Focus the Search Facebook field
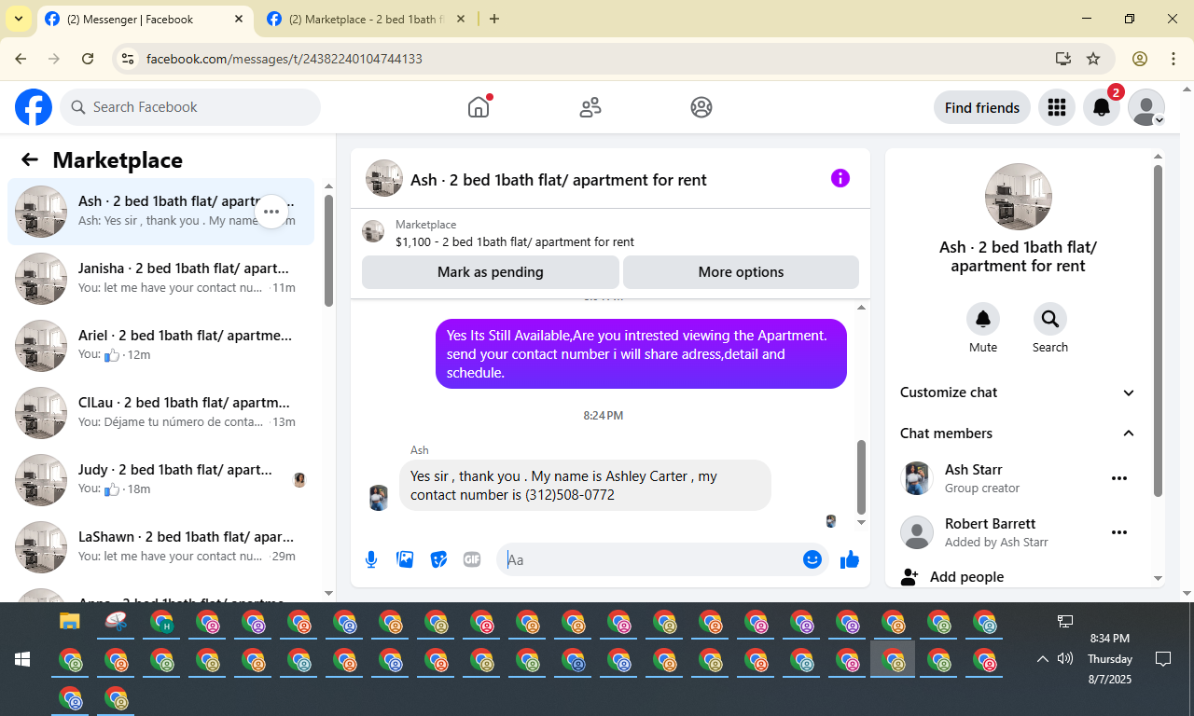 [190, 107]
